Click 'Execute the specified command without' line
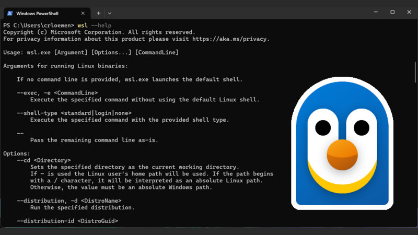This screenshot has width=418, height=235. (145, 100)
